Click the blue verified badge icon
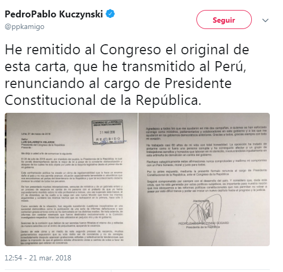Screen dimensions: 283x272 110,14
